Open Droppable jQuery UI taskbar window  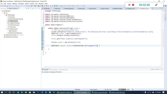65,92
